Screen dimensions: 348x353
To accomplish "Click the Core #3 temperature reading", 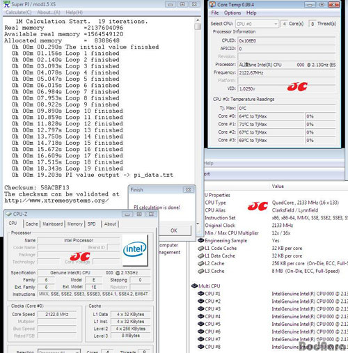I will tap(271, 141).
